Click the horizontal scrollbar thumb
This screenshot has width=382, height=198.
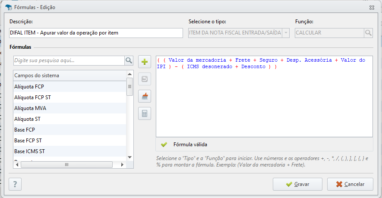coord(67,165)
